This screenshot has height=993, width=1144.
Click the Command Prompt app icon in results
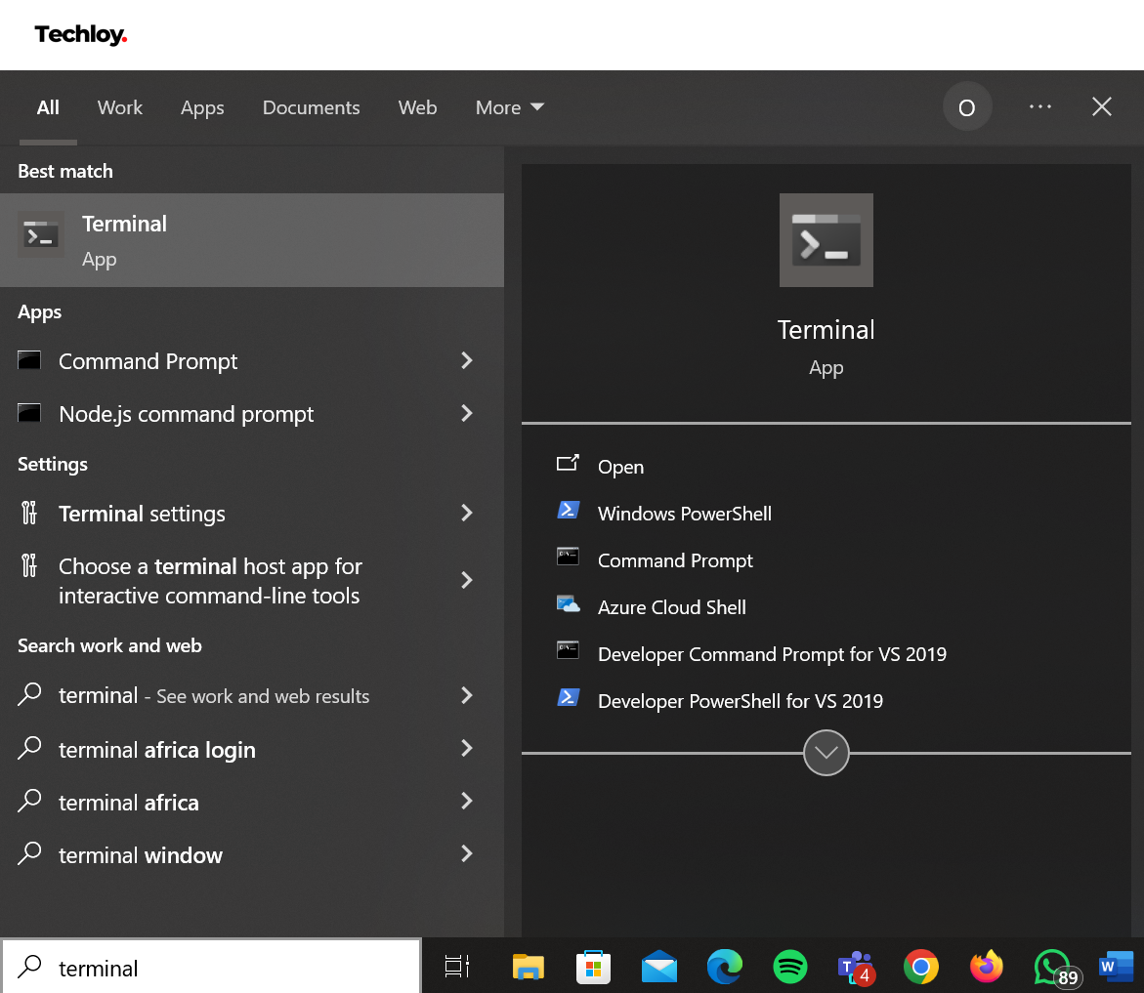(x=29, y=360)
